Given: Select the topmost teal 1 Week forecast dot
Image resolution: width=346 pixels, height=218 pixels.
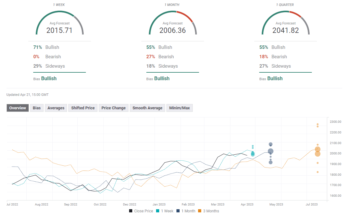Looking at the screenshot, I should (x=253, y=146).
